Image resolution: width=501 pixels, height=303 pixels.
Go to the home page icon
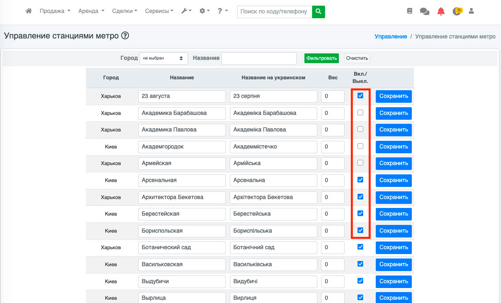[x=28, y=11]
